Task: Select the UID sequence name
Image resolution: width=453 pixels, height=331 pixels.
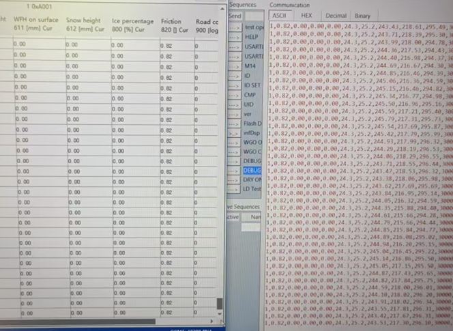Action: (249, 104)
